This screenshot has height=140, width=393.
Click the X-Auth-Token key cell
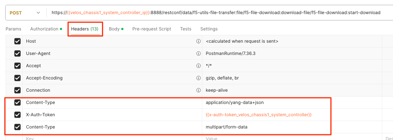pos(112,115)
